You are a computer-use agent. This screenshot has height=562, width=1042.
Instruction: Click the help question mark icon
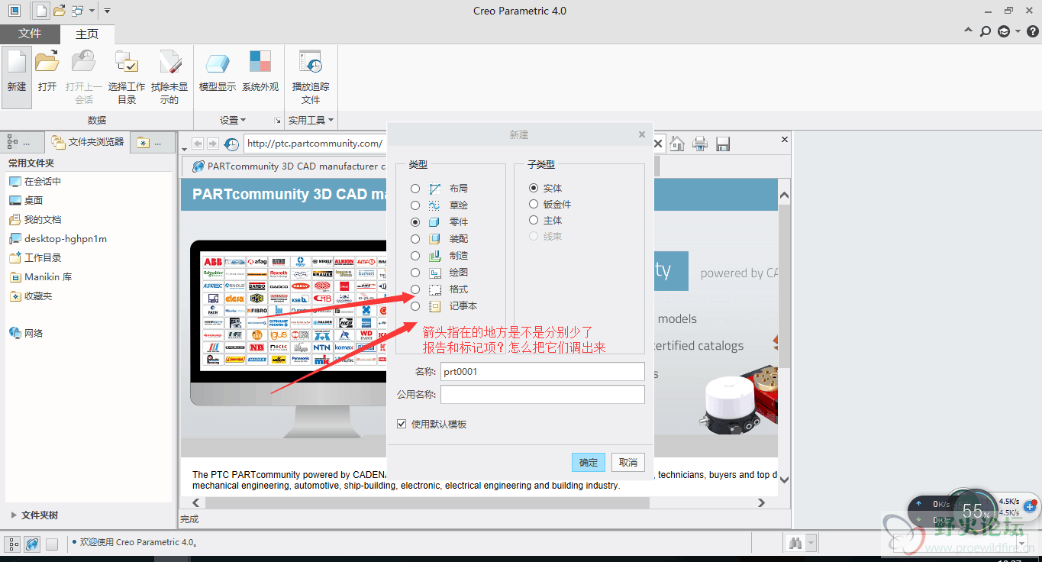coord(1033,31)
